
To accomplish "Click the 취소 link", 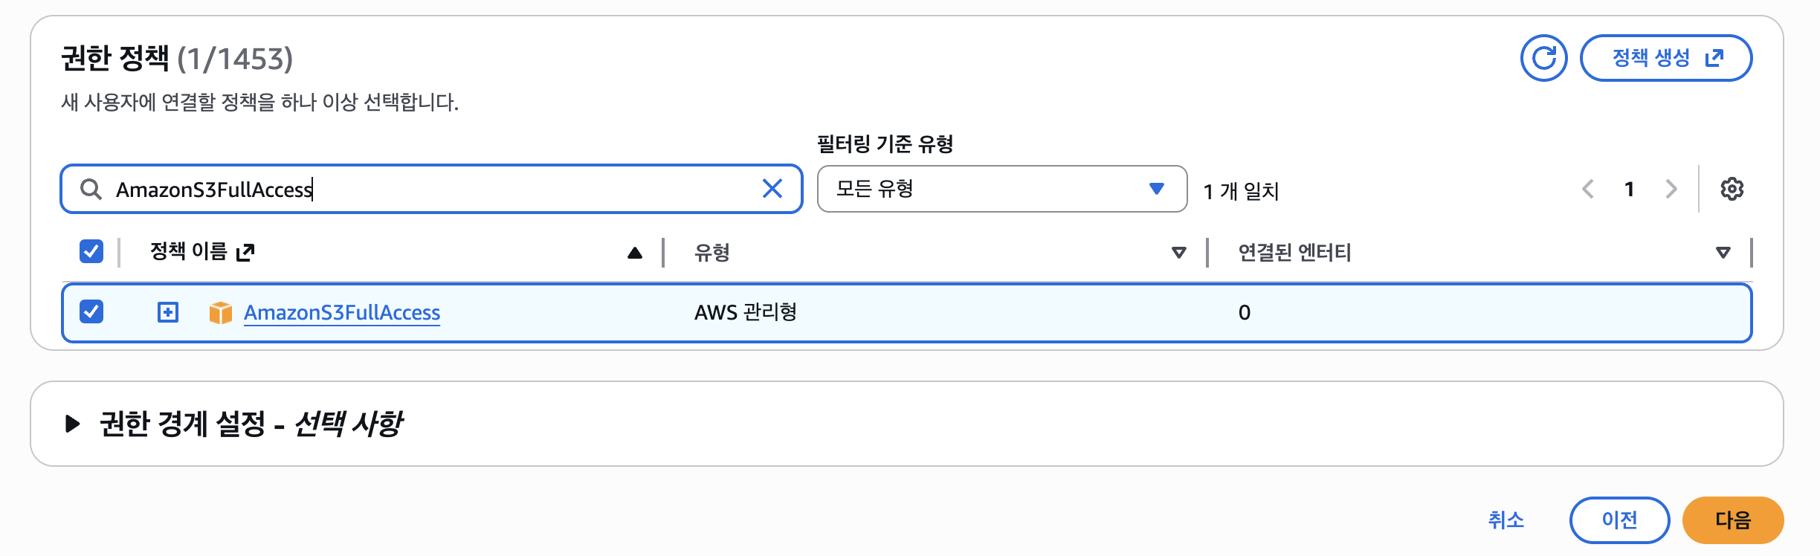I will point(1506,520).
